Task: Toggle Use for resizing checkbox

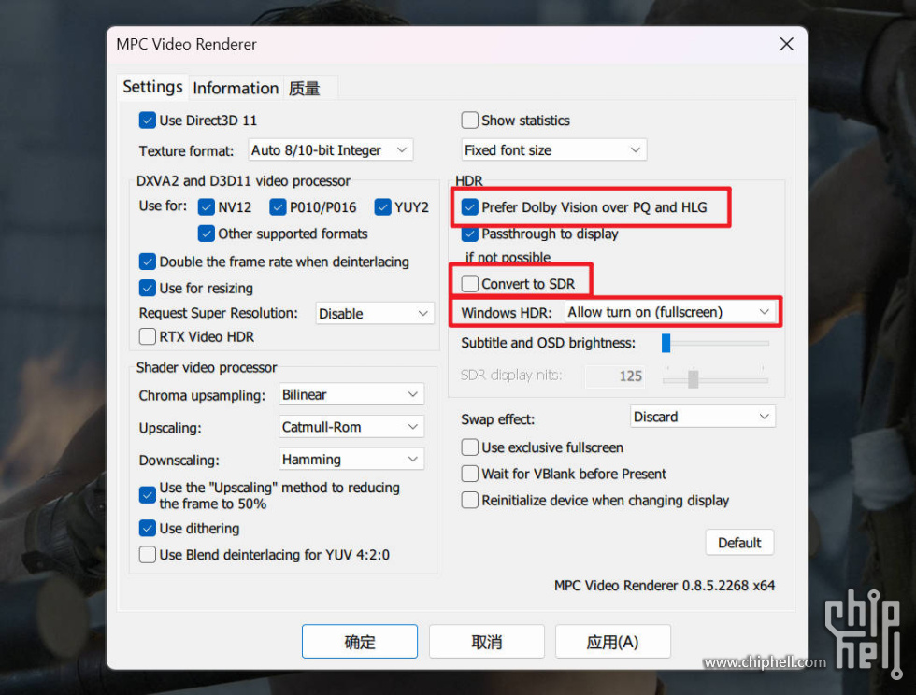Action: pos(148,288)
